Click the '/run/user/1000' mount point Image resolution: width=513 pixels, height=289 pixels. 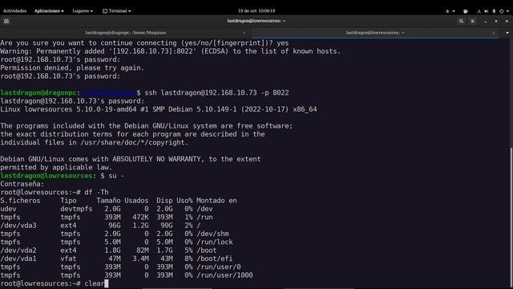tap(224, 275)
